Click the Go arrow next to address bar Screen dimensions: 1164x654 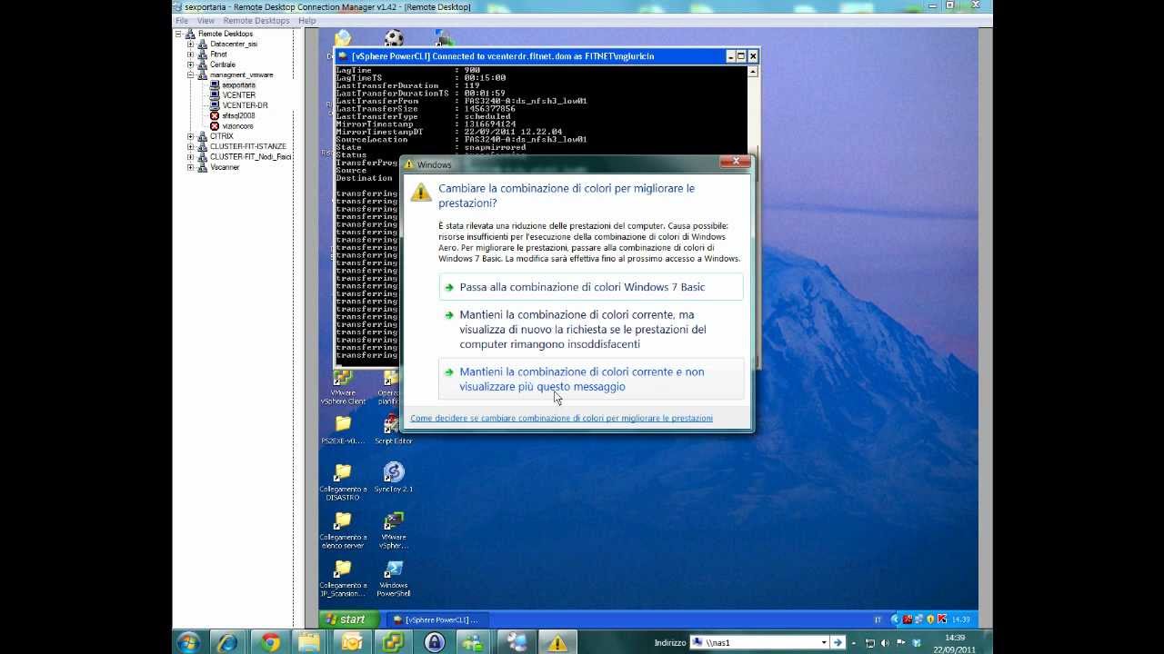pyautogui.click(x=838, y=642)
